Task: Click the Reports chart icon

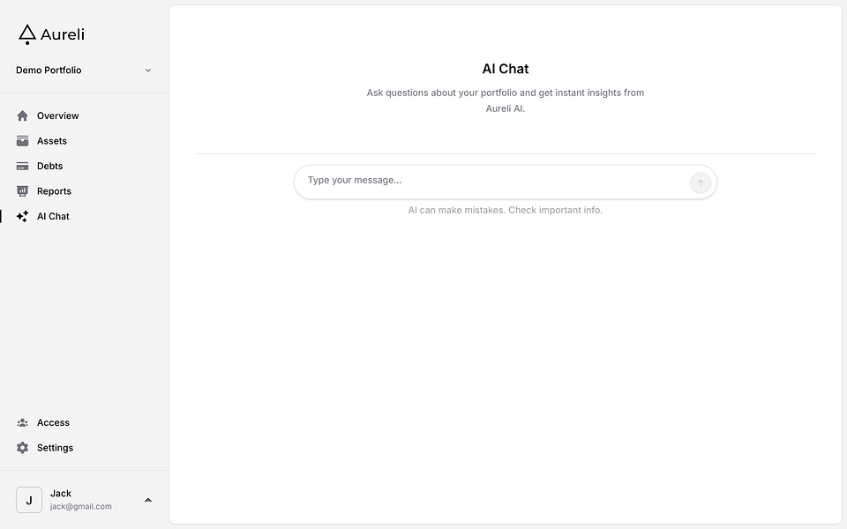Action: [x=22, y=191]
